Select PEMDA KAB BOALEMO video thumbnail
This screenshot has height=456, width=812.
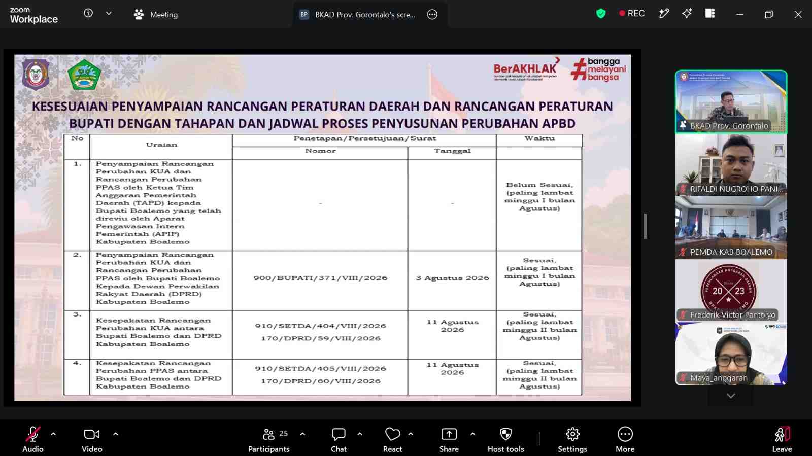pos(731,228)
